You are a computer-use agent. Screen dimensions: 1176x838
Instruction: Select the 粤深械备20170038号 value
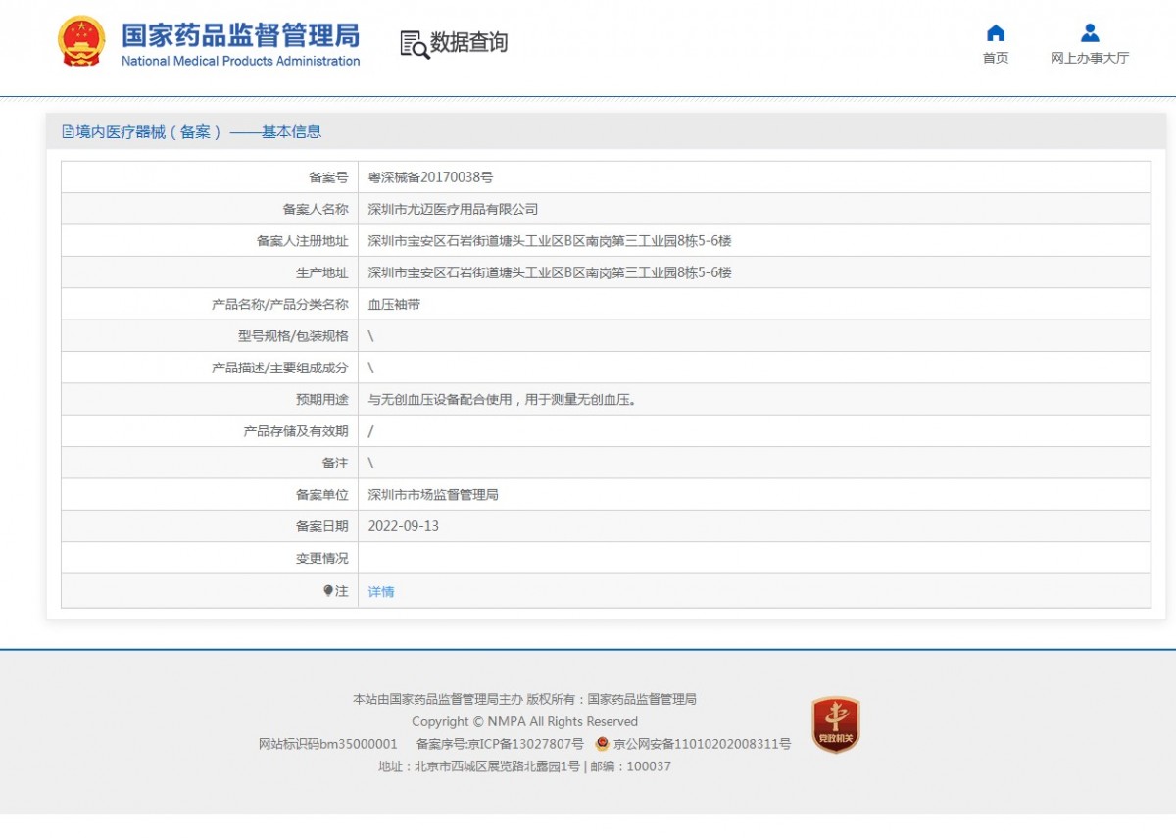pos(430,177)
